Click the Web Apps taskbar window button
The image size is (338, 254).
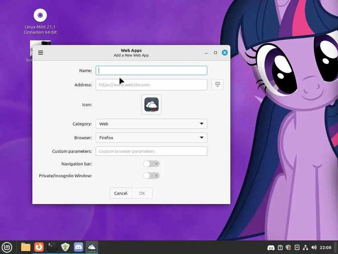[92, 247]
